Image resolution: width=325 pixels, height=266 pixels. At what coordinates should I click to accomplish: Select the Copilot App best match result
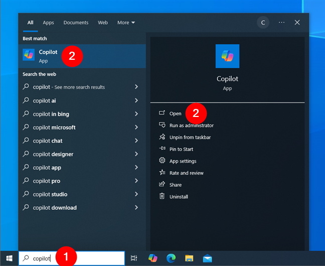click(x=48, y=55)
